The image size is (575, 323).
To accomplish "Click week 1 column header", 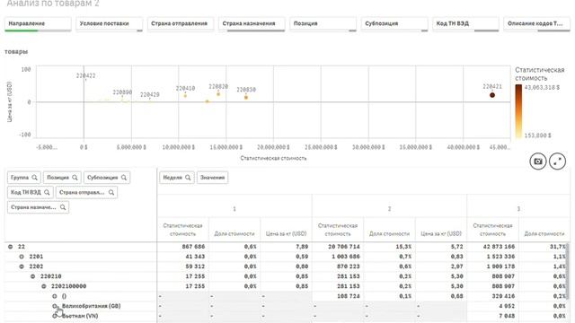I will (x=234, y=209).
